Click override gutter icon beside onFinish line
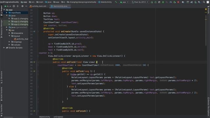This screenshot has width=210, height=118. point(34,111)
